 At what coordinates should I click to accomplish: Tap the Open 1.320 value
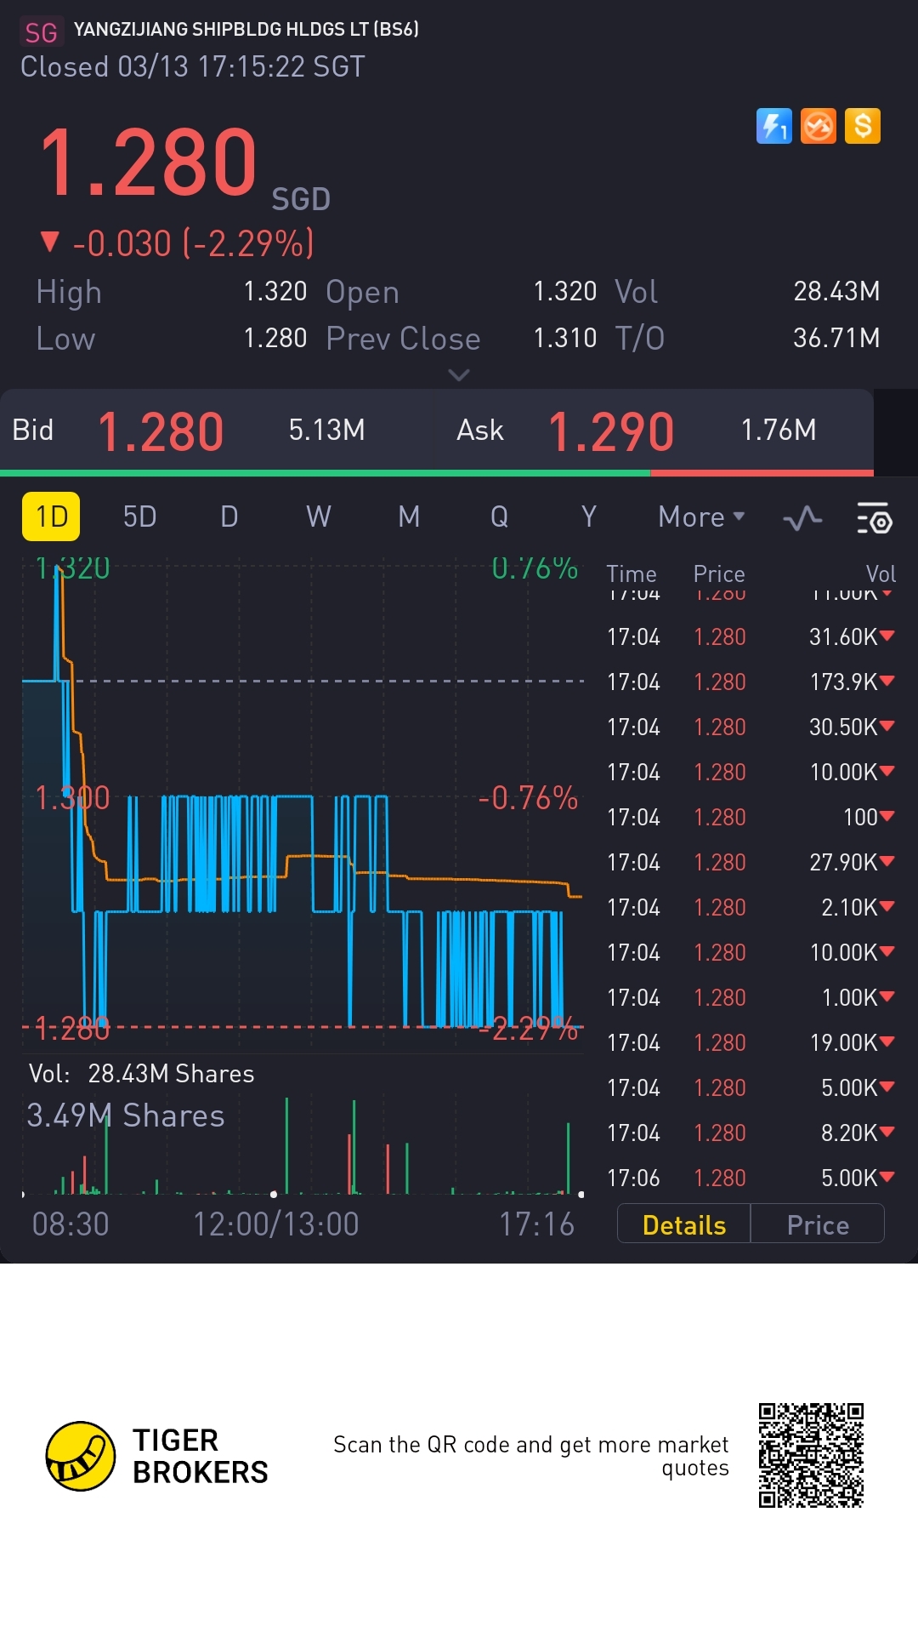(564, 291)
